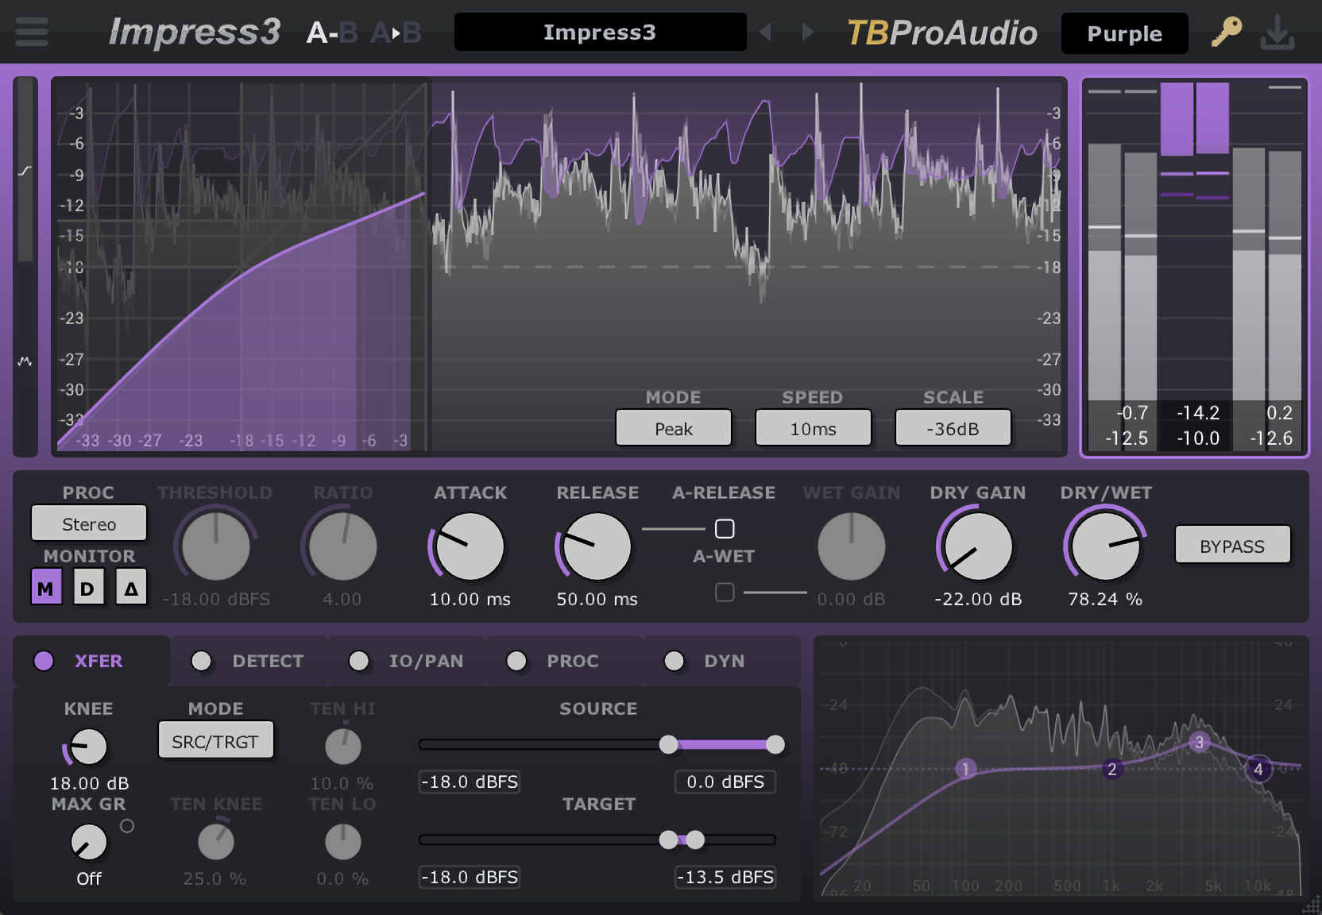Click the license key icon

(x=1226, y=33)
